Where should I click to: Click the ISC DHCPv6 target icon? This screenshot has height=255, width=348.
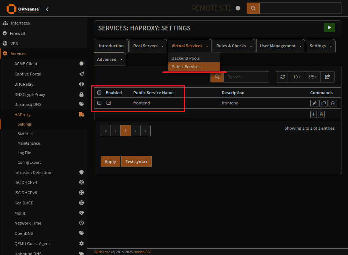point(82,193)
